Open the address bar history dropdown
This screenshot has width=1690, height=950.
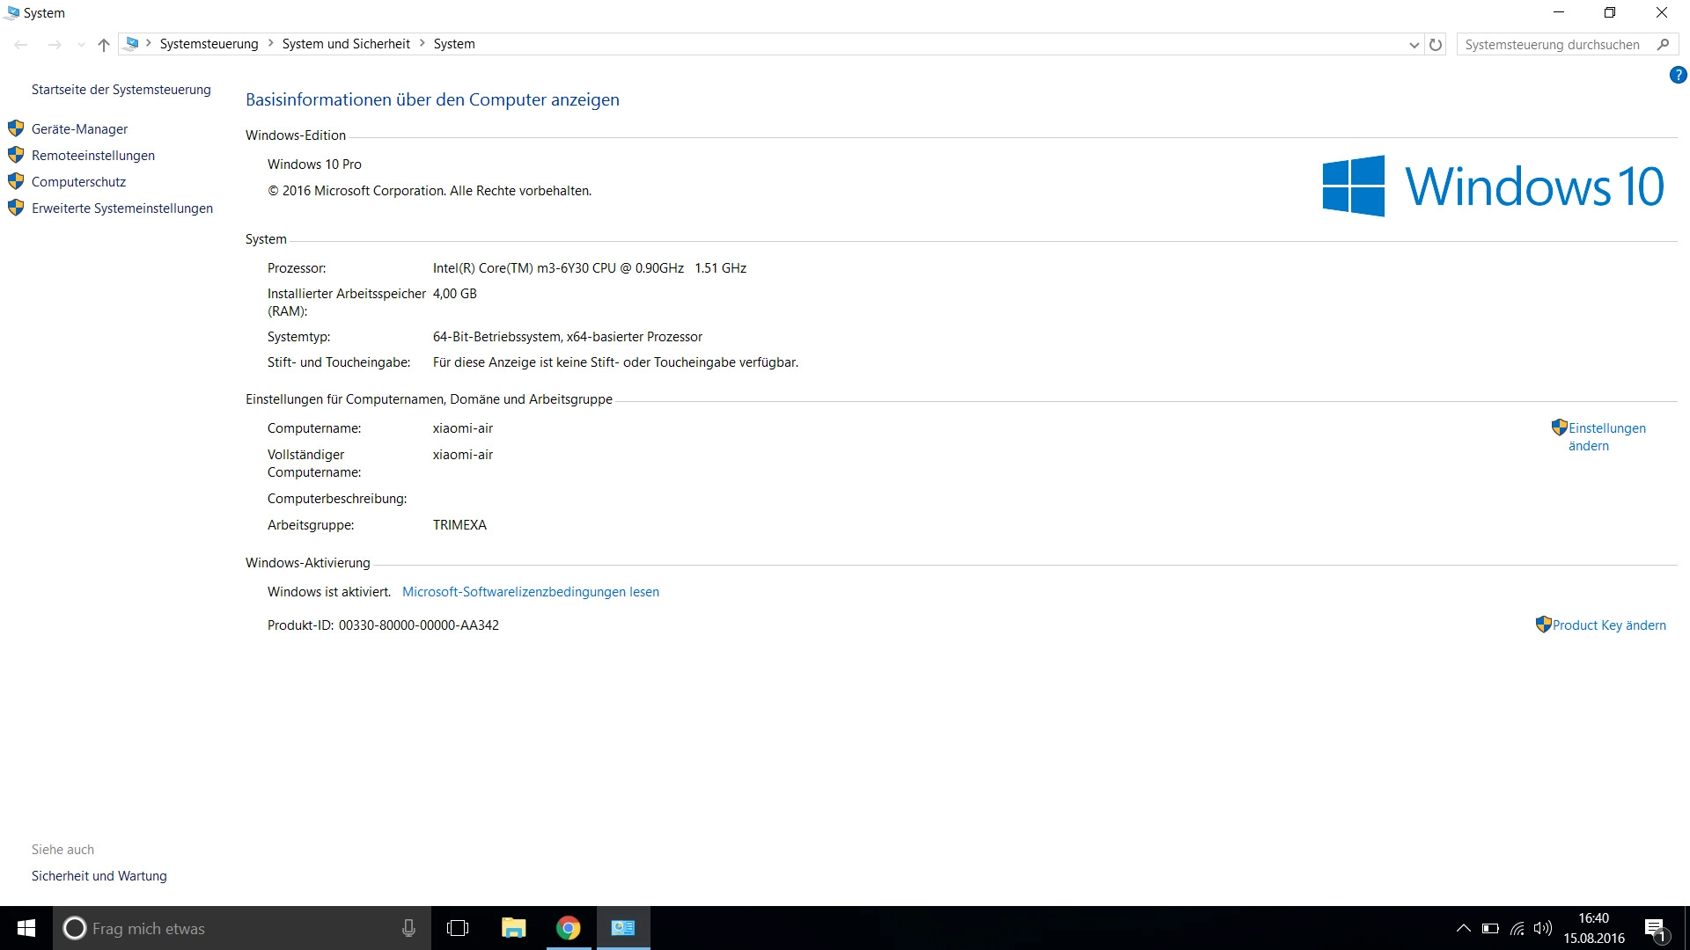pos(1414,45)
